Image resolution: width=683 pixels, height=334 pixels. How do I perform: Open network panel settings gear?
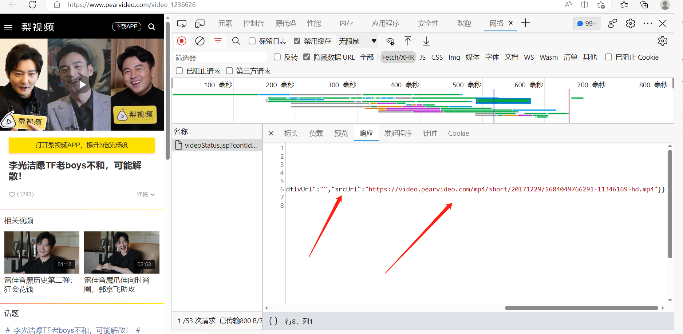point(663,41)
